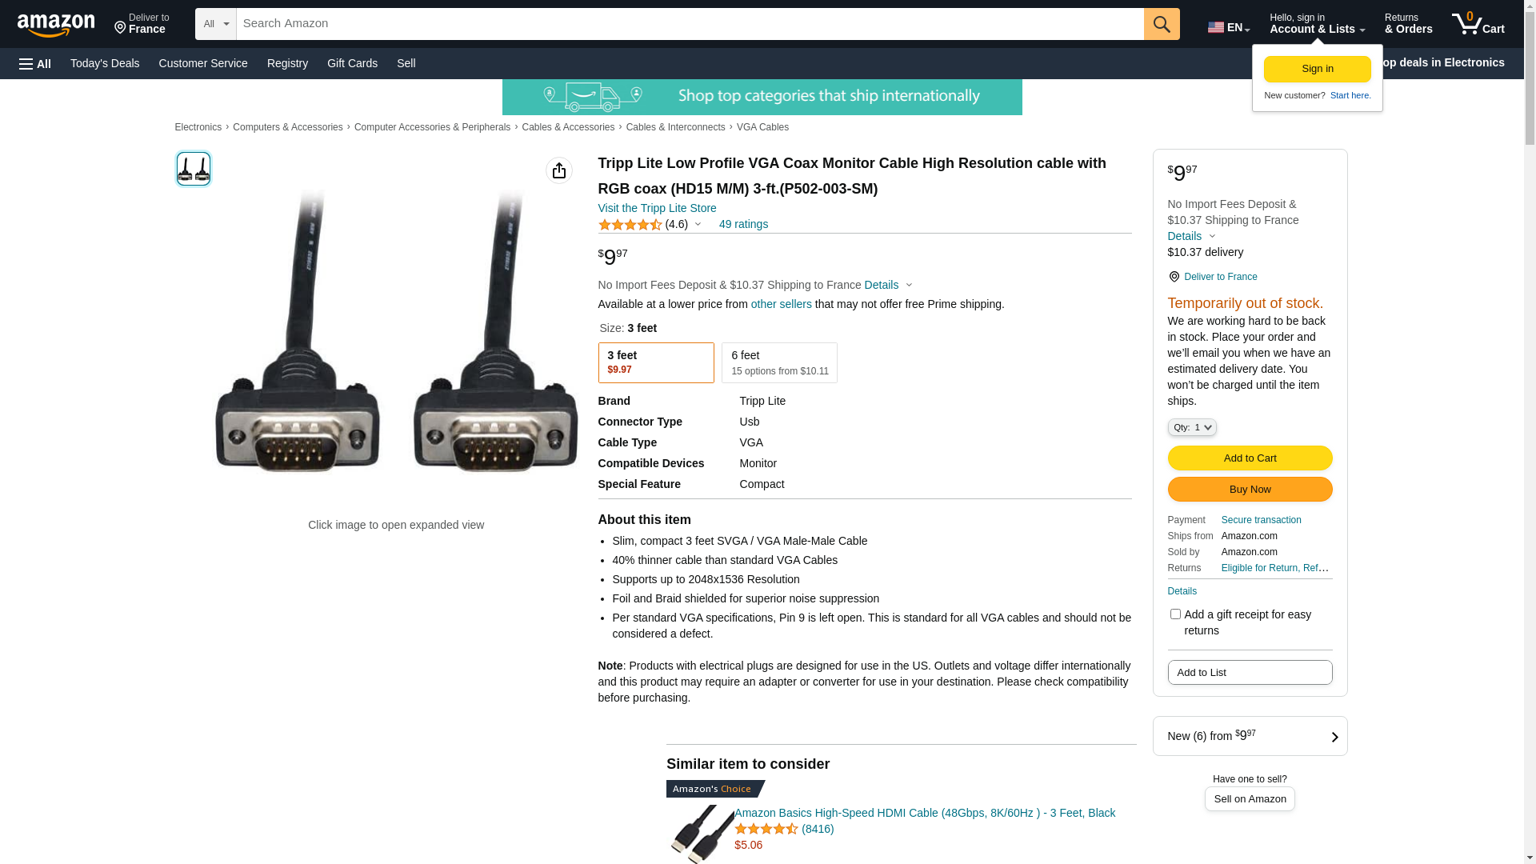
Task: Open the shopping cart icon
Action: coord(1478,24)
